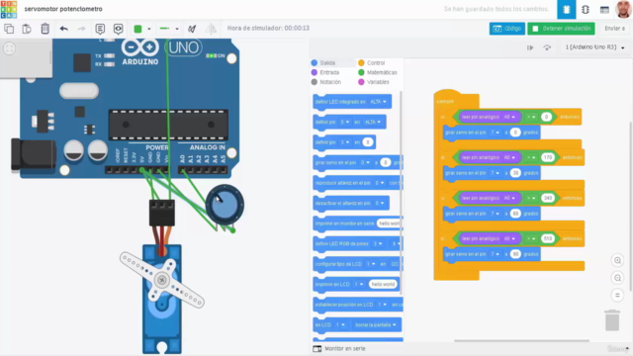Click Detener simulación to stop the simulation
This screenshot has width=633, height=356.
click(x=561, y=29)
